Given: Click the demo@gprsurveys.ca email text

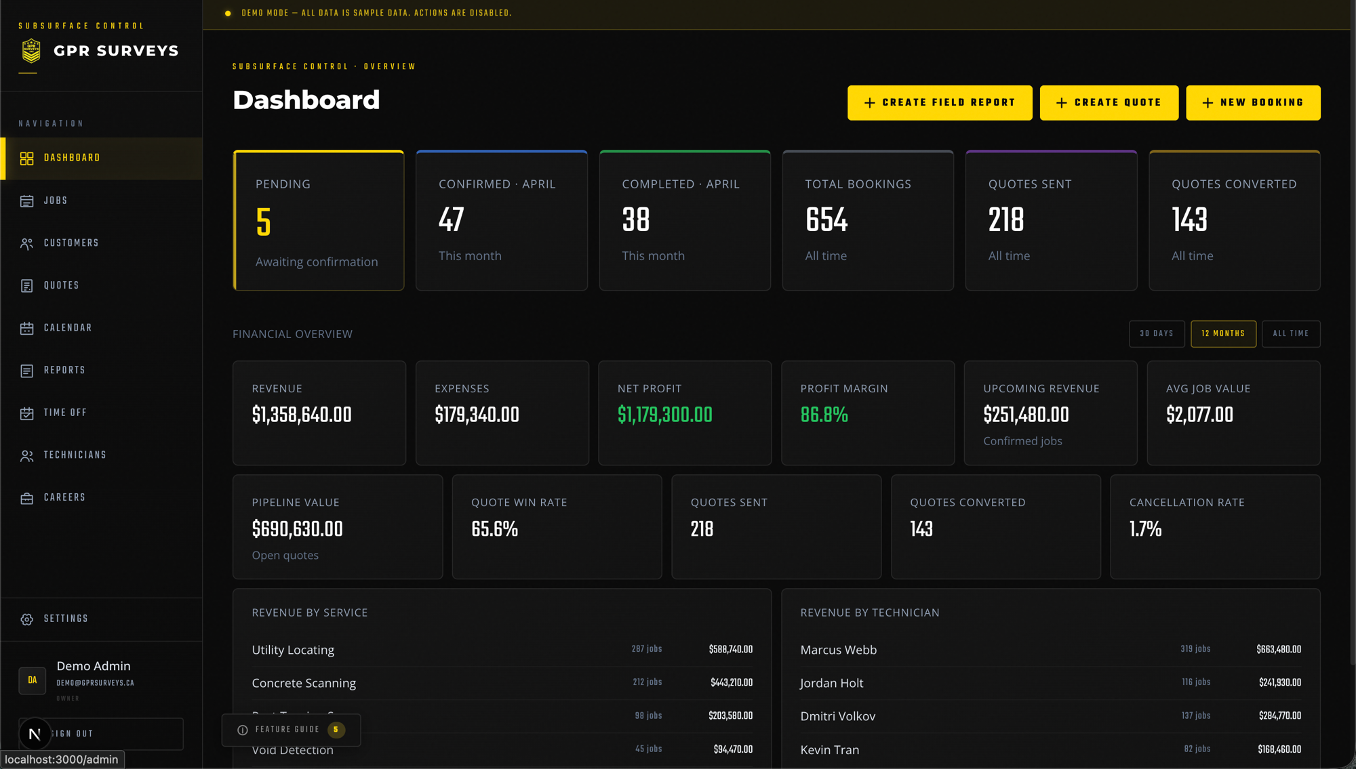Looking at the screenshot, I should point(96,683).
